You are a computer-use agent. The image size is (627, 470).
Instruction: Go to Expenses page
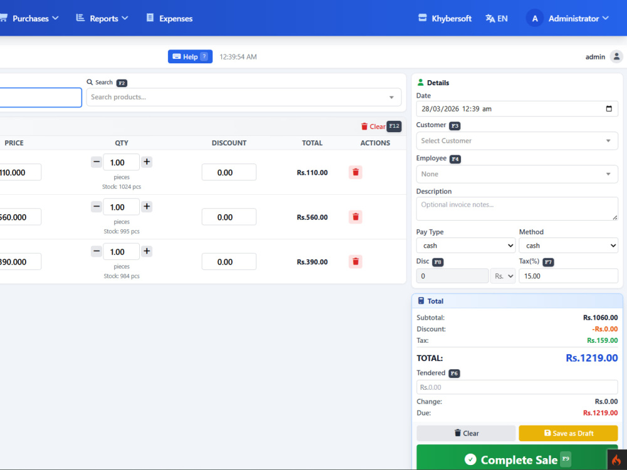(169, 18)
